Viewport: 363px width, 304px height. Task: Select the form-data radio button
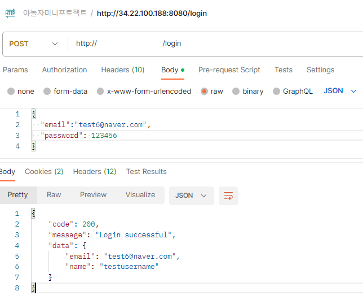pos(47,91)
